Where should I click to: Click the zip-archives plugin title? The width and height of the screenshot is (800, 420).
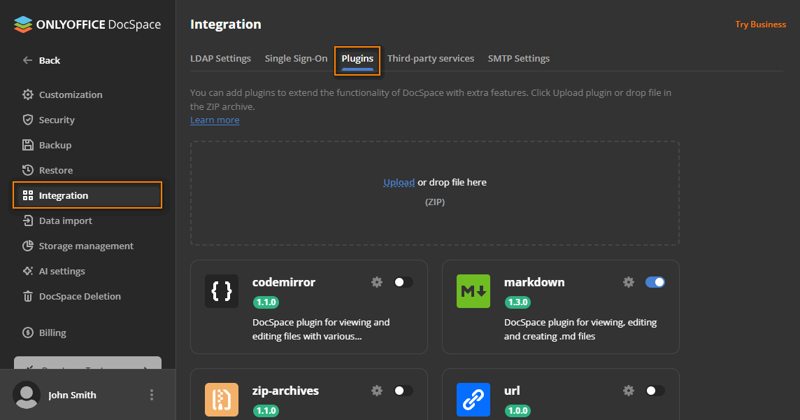point(285,391)
